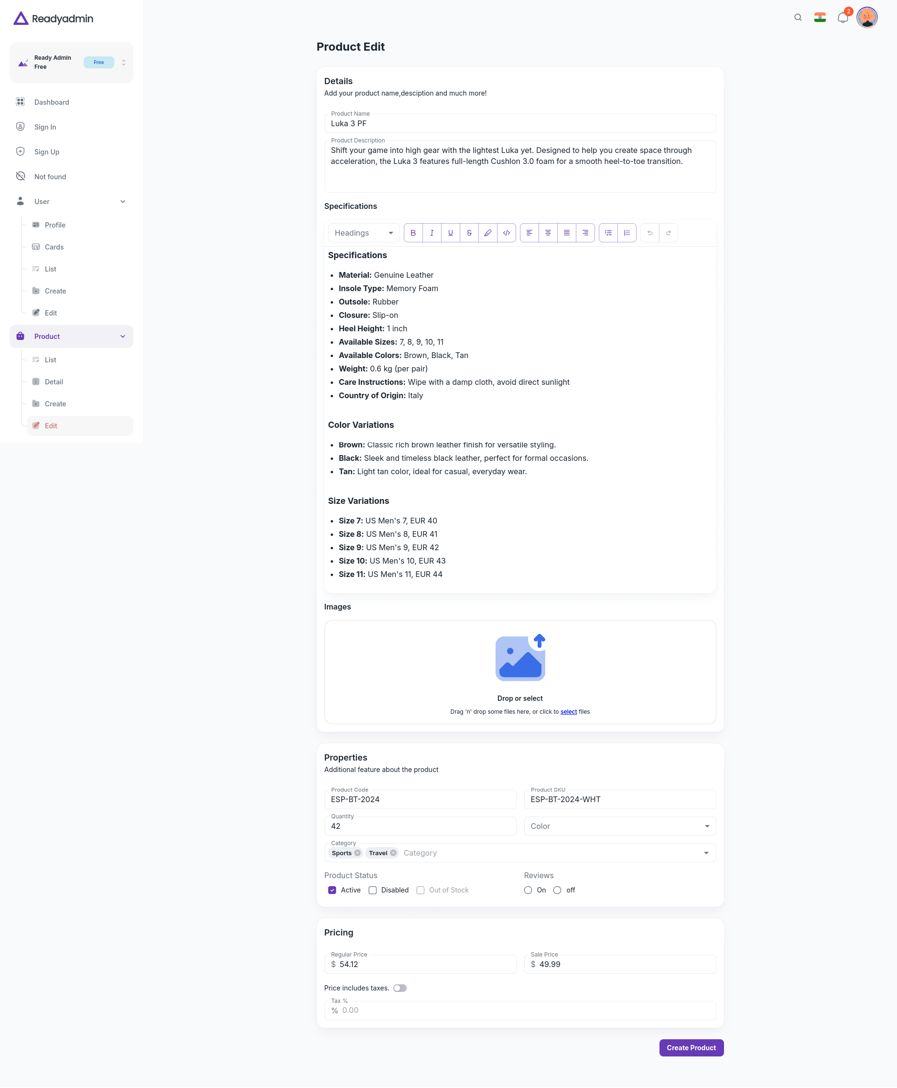The width and height of the screenshot is (897, 1088).
Task: Toggle bold formatting in the Specifications editor
Action: [x=413, y=233]
